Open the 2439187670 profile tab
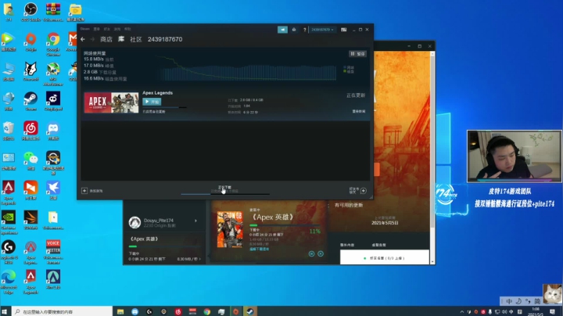The height and width of the screenshot is (316, 563). pyautogui.click(x=165, y=39)
